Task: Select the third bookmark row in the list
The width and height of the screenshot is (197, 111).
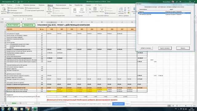Action: [164, 14]
